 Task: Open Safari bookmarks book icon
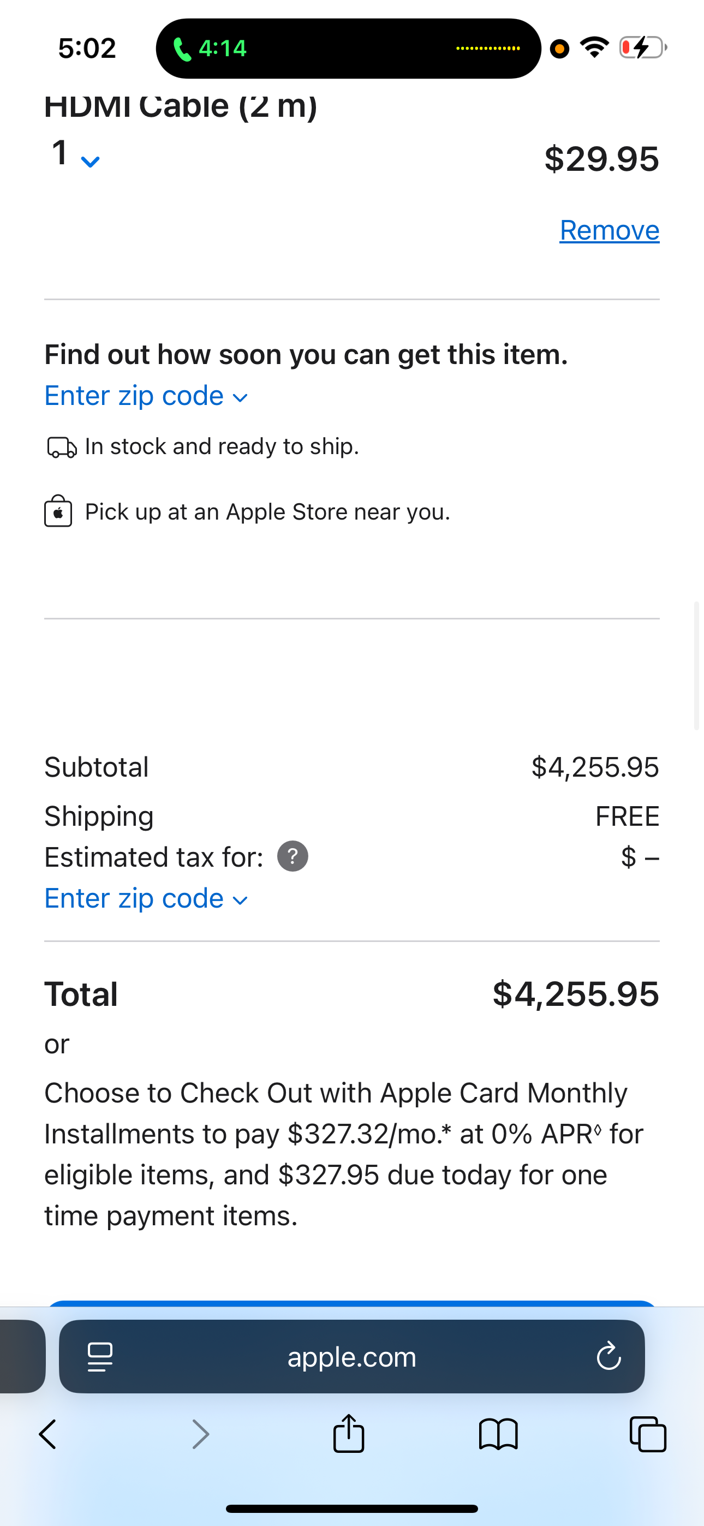coord(498,1434)
